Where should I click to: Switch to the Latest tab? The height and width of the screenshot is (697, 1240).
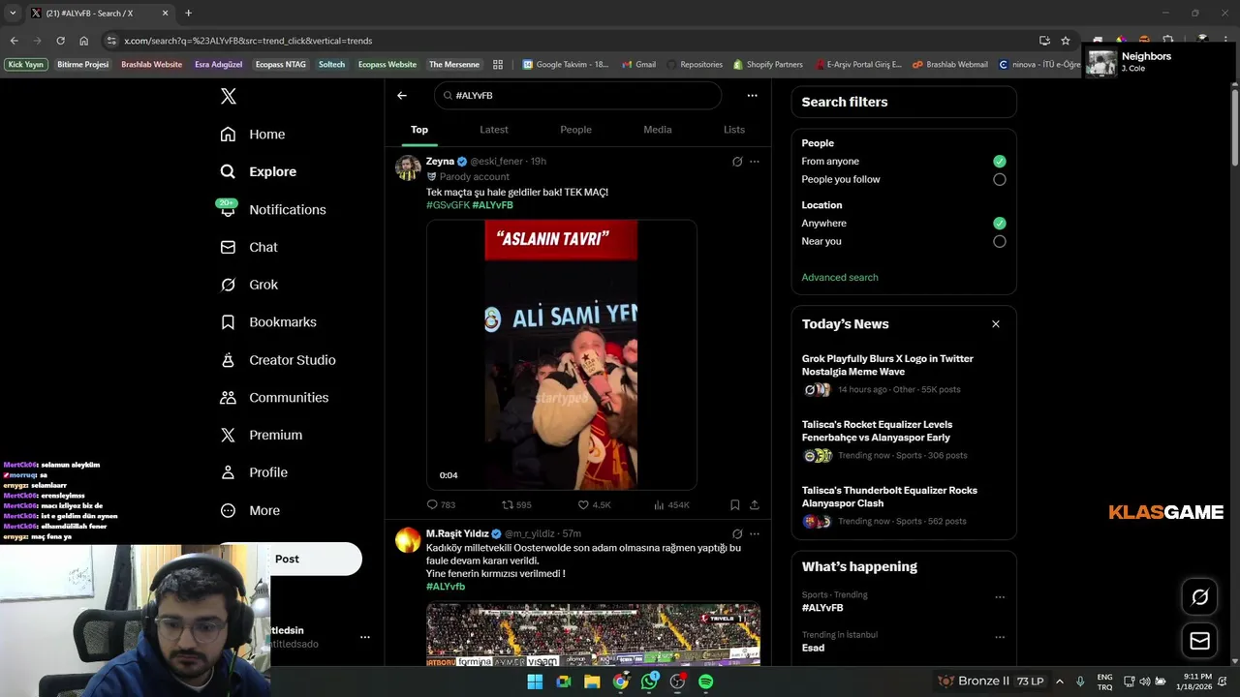point(494,130)
